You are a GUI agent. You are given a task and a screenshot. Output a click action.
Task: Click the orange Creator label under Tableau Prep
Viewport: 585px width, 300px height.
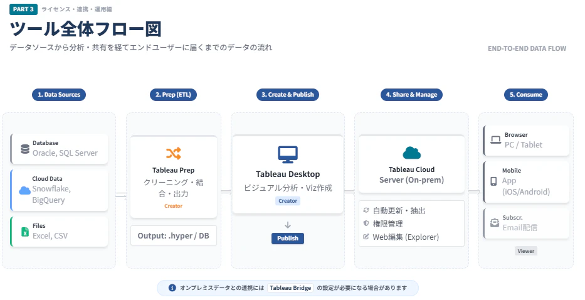click(173, 206)
